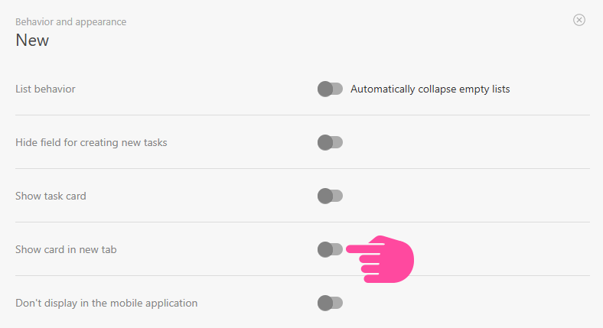Viewport: 603px width, 328px height.
Task: Enable Show card in new tab switch
Action: (x=330, y=249)
